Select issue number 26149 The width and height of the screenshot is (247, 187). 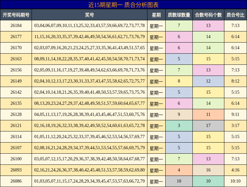(16, 81)
